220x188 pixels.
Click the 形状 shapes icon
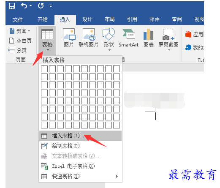tap(109, 34)
